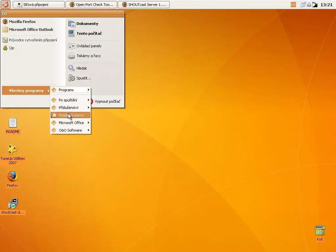
Task: Click the Po spuštění folder icon
Action: tap(54, 100)
